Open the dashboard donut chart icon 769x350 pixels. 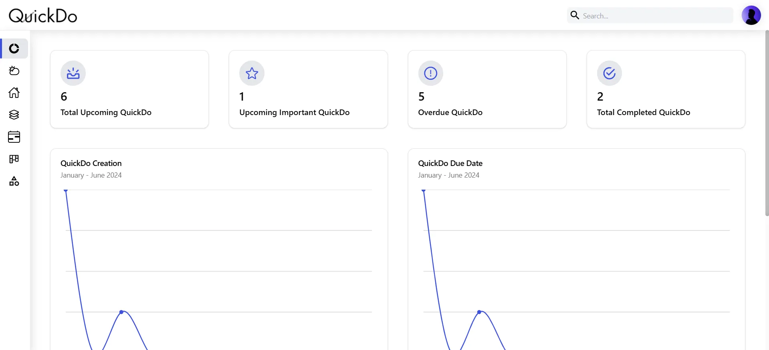click(14, 49)
